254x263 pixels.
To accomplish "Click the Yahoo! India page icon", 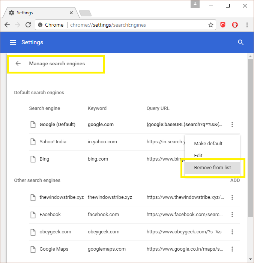I will (33, 142).
